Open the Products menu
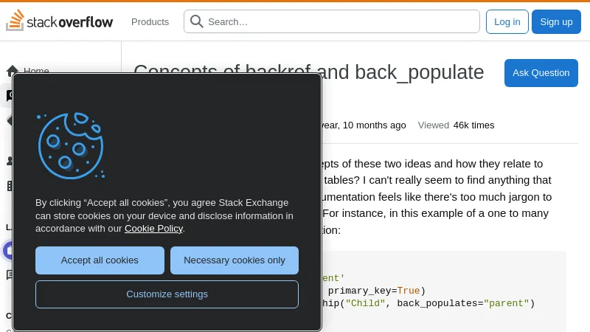The image size is (590, 332). point(150,21)
